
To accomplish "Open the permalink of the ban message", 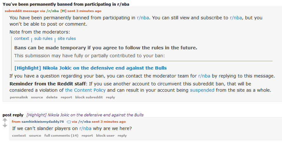I will [x=19, y=97].
